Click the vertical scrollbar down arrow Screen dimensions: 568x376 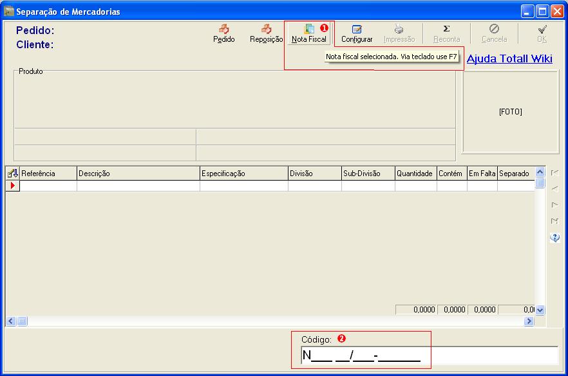540,310
